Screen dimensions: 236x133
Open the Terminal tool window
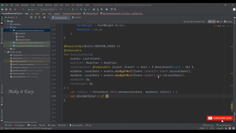pyautogui.click(x=32, y=125)
